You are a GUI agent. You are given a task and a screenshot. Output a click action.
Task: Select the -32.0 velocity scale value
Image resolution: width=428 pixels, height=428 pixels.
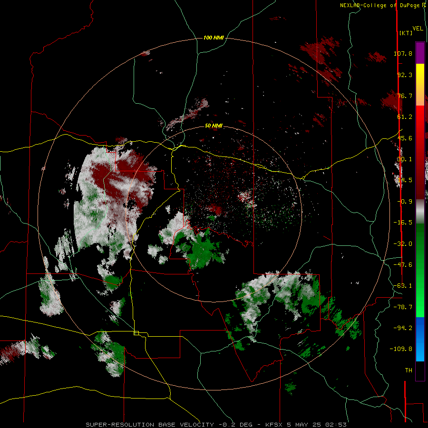coord(403,244)
